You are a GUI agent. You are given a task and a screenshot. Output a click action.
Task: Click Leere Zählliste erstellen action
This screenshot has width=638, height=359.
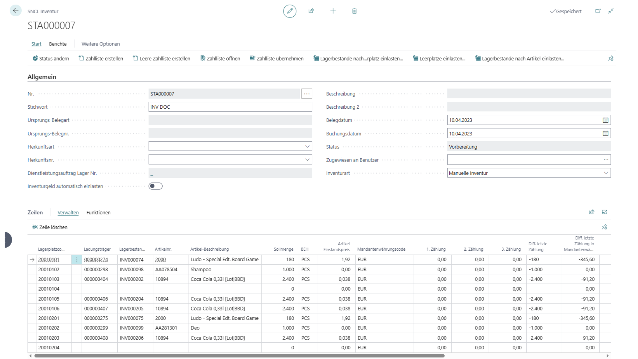(161, 59)
